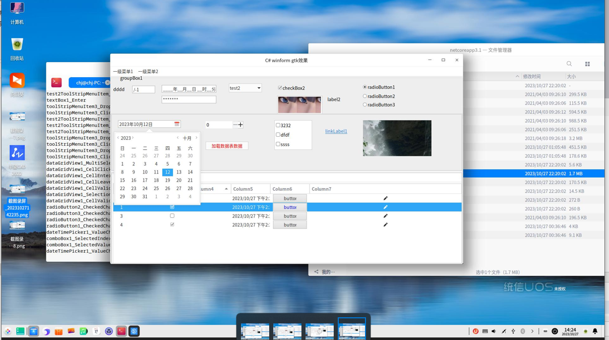Screen dimensions: 609x340
Task: Click the calendar icon in the date picker
Action: [x=177, y=124]
